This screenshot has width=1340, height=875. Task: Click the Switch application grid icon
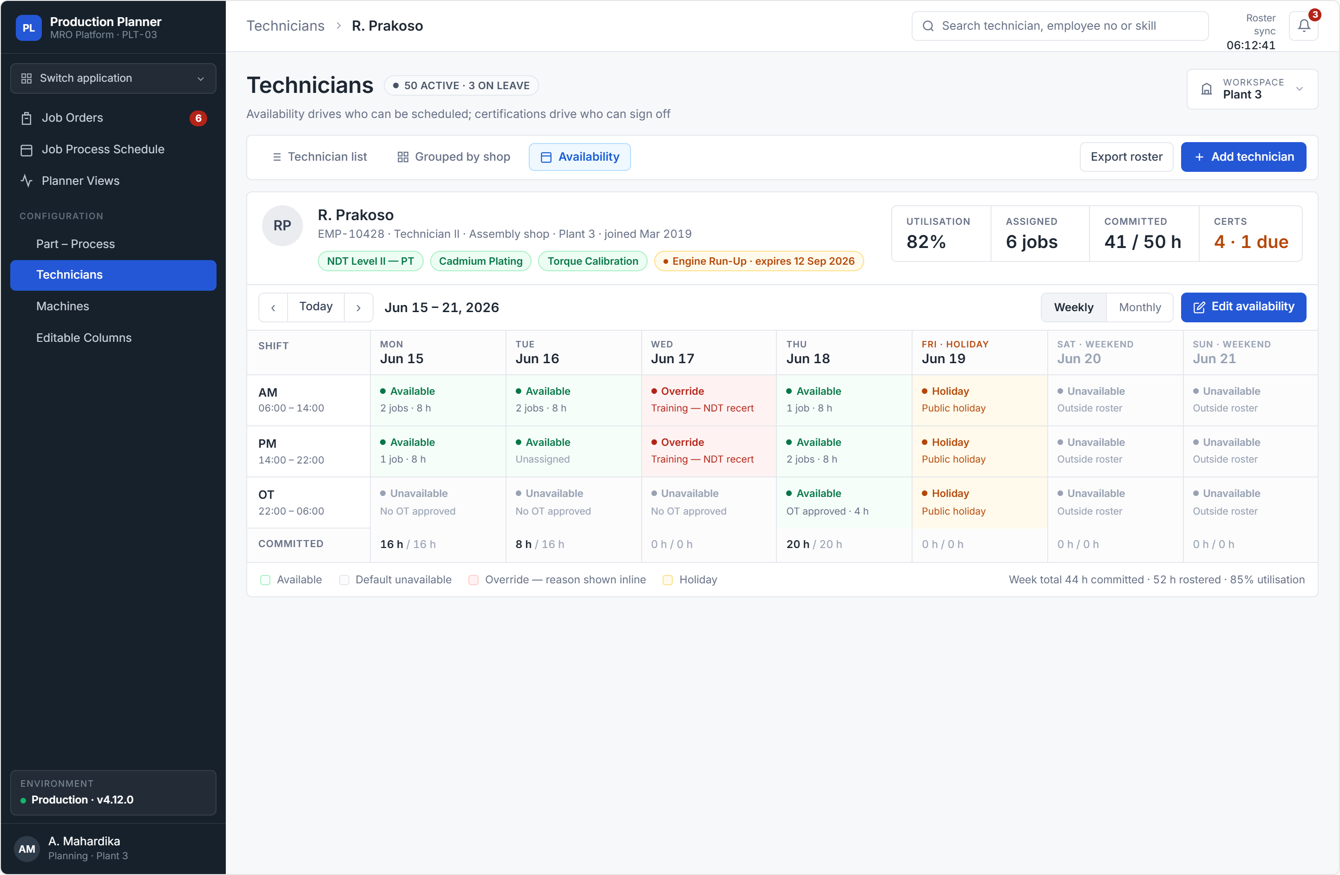tap(26, 78)
